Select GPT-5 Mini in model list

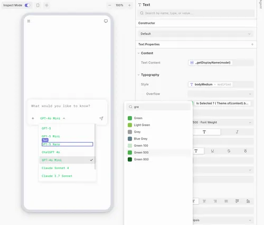(x=67, y=136)
